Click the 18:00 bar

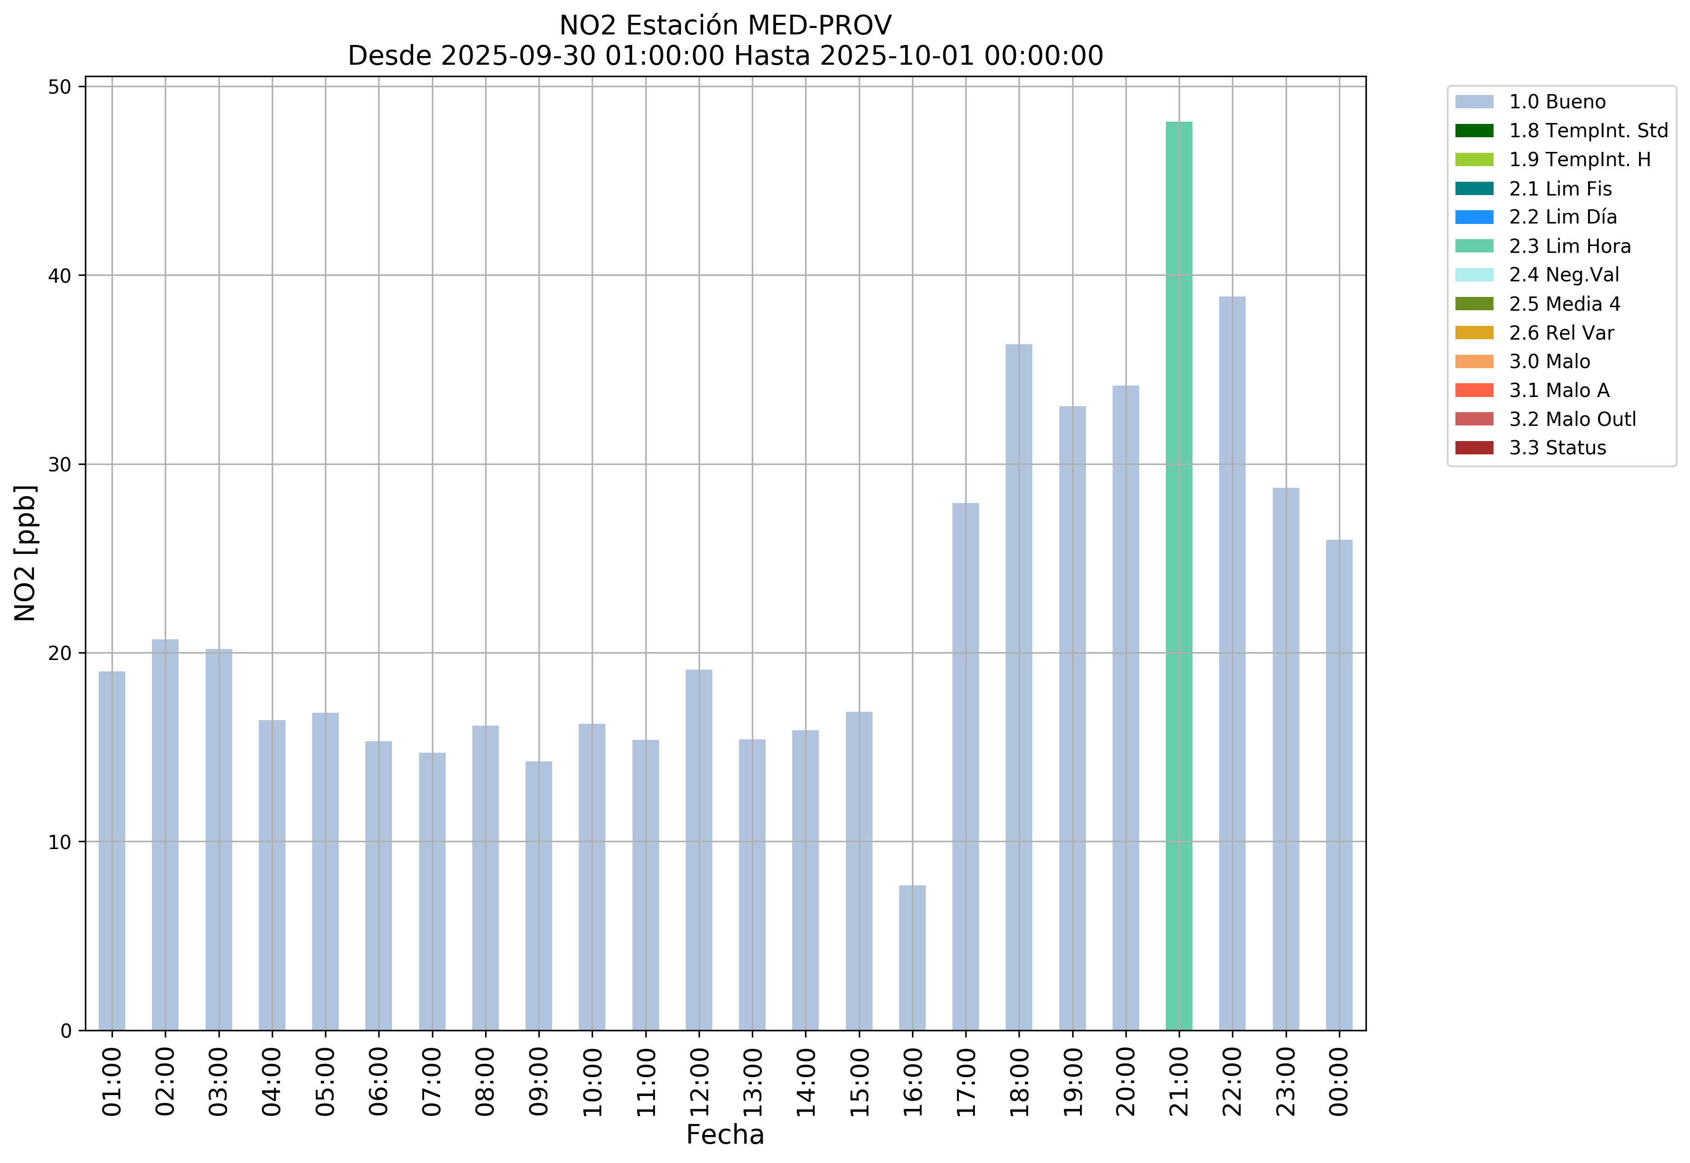tap(1018, 687)
